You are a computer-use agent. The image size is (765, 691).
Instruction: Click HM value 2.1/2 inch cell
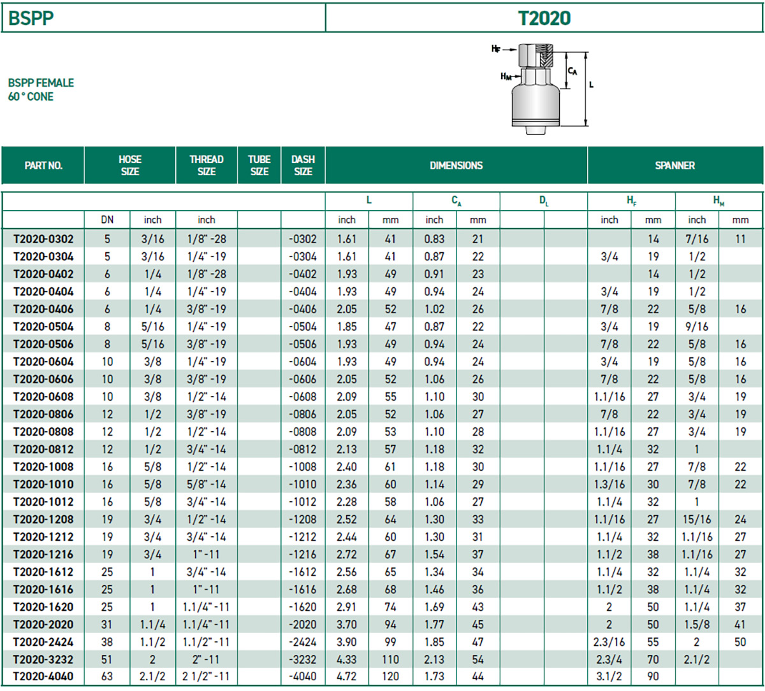(697, 660)
